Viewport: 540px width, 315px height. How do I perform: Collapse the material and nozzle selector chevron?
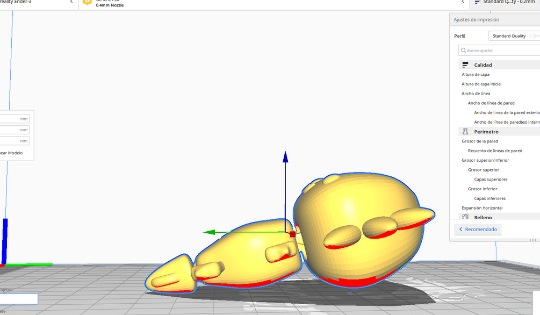pos(463,2)
